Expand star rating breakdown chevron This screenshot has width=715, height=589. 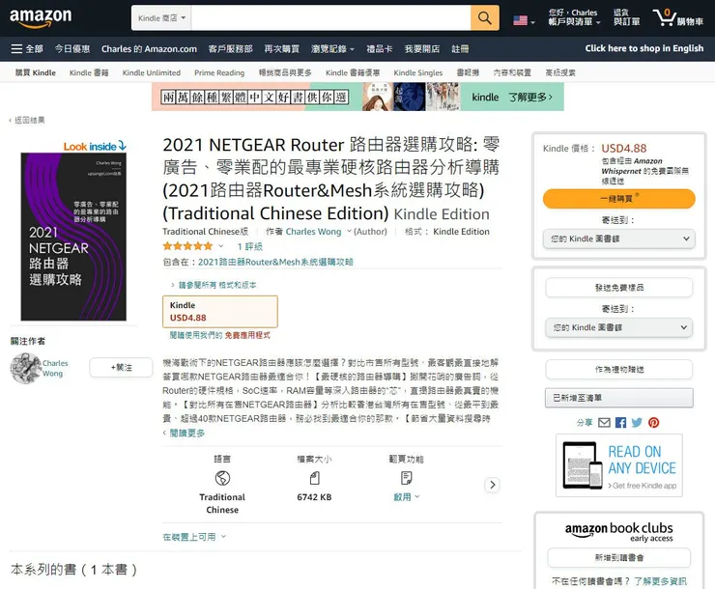coord(220,246)
